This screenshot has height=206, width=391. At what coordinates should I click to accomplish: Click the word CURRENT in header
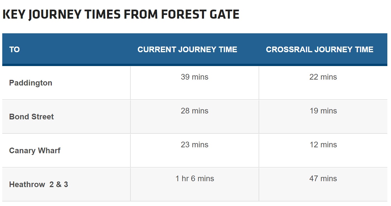click(157, 49)
